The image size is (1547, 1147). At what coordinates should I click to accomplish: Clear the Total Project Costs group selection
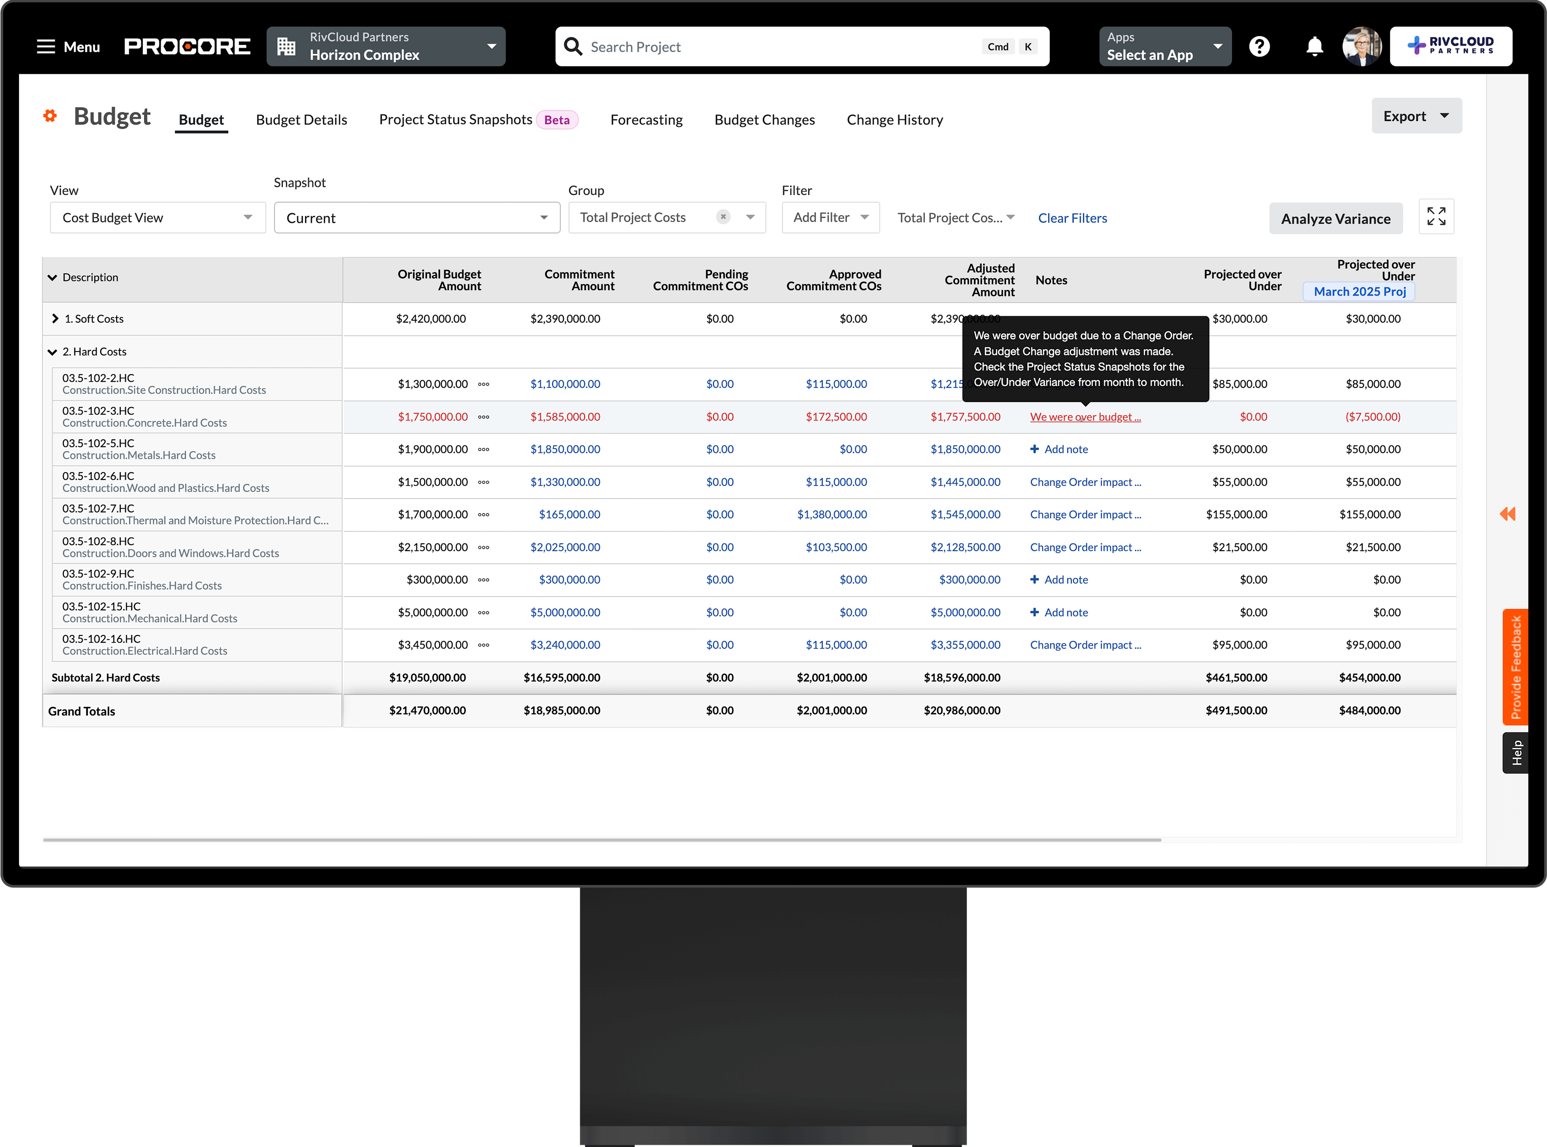(x=723, y=217)
